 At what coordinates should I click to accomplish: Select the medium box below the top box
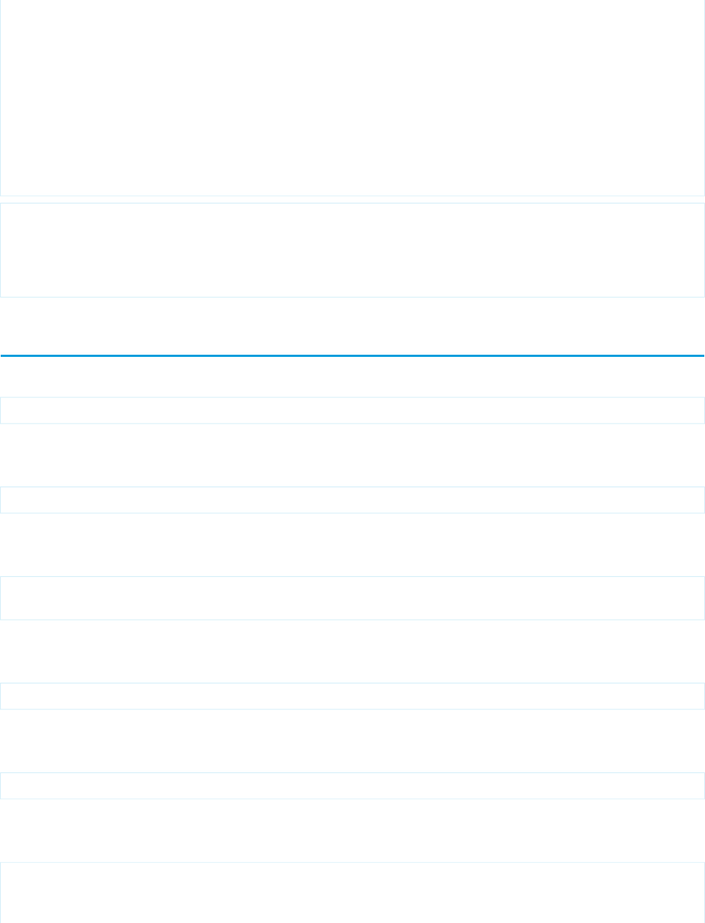point(352,250)
